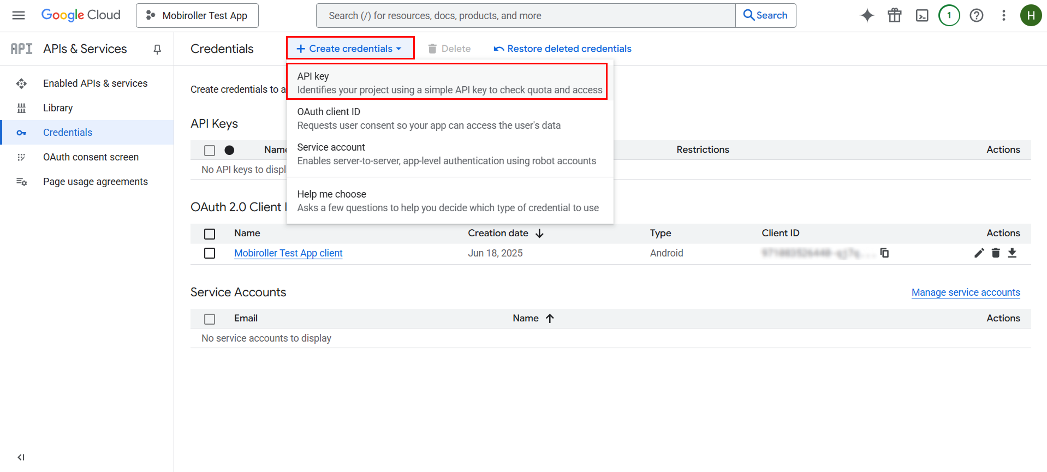Click the Client ID column header
The width and height of the screenshot is (1047, 472).
coord(781,234)
